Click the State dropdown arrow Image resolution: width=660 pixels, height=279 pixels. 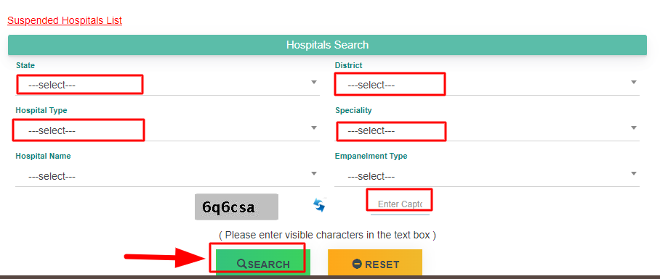[314, 82]
